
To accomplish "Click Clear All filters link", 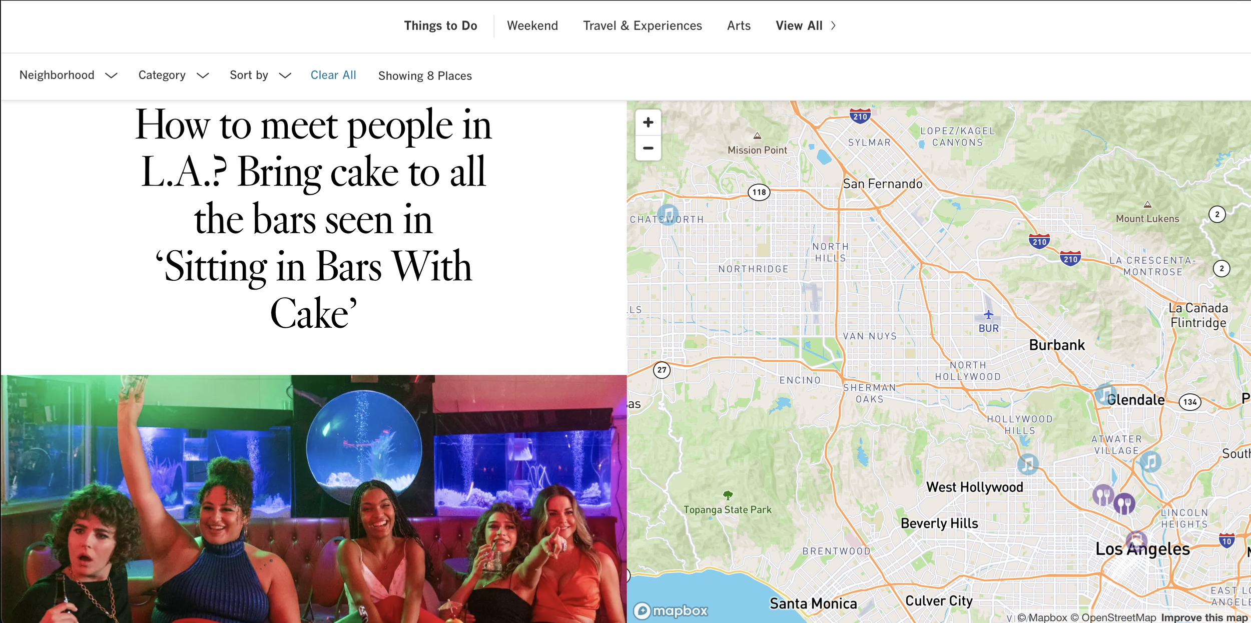I will point(333,75).
